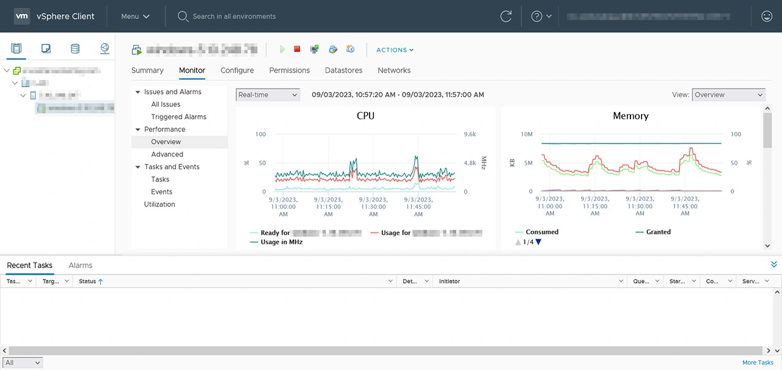The width and height of the screenshot is (782, 370).
Task: Click the Take Snapshot toolbar icon
Action: [x=351, y=49]
